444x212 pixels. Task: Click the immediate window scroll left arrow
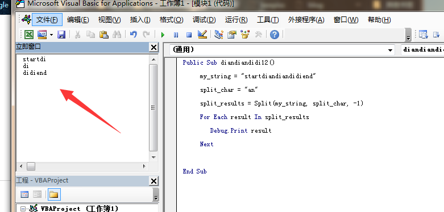(22, 166)
